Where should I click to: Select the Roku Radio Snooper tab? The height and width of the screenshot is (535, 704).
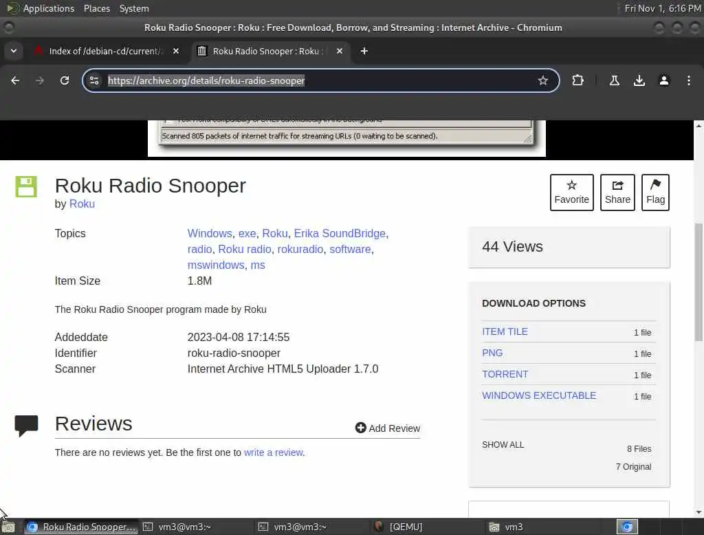(x=269, y=51)
